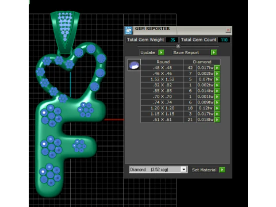Click the count 42 cell
276x207 pixels.
pyautogui.click(x=190, y=68)
